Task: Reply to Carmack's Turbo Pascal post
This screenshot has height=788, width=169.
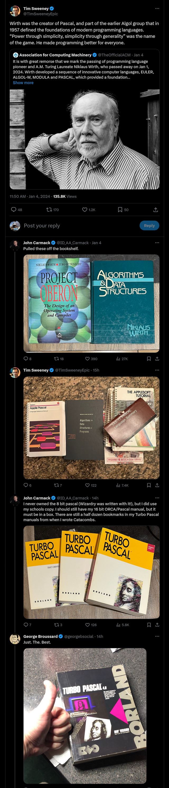Action: pyautogui.click(x=26, y=625)
